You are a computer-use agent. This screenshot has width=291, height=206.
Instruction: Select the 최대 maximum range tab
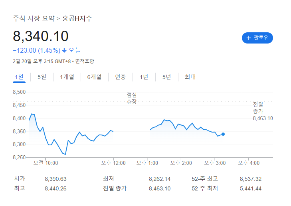[190, 77]
